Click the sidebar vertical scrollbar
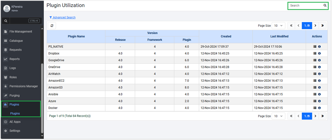The height and width of the screenshot is (140, 332). 42,98
